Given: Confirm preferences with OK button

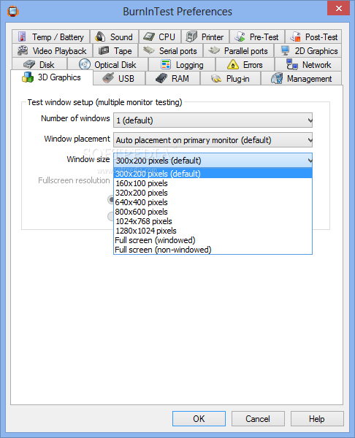Looking at the screenshot, I should [199, 418].
